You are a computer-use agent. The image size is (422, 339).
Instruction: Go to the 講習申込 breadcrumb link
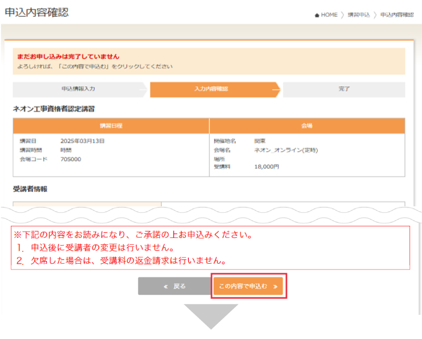[358, 15]
